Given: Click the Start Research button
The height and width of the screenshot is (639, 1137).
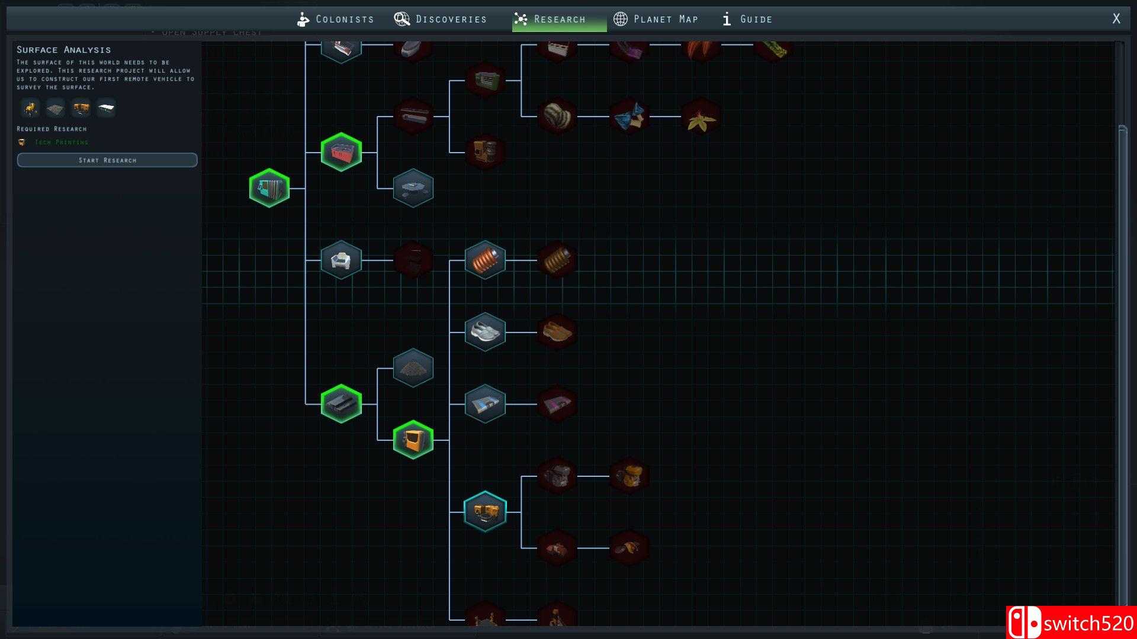Looking at the screenshot, I should click(107, 160).
